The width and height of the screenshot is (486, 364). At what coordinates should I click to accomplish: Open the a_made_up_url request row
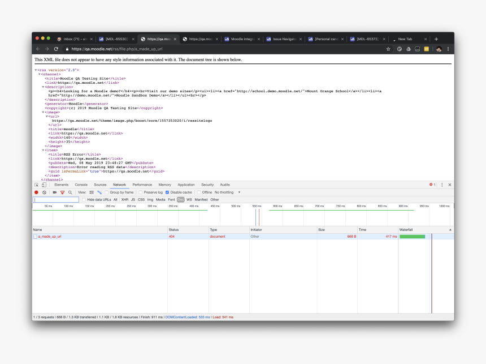(x=243, y=237)
